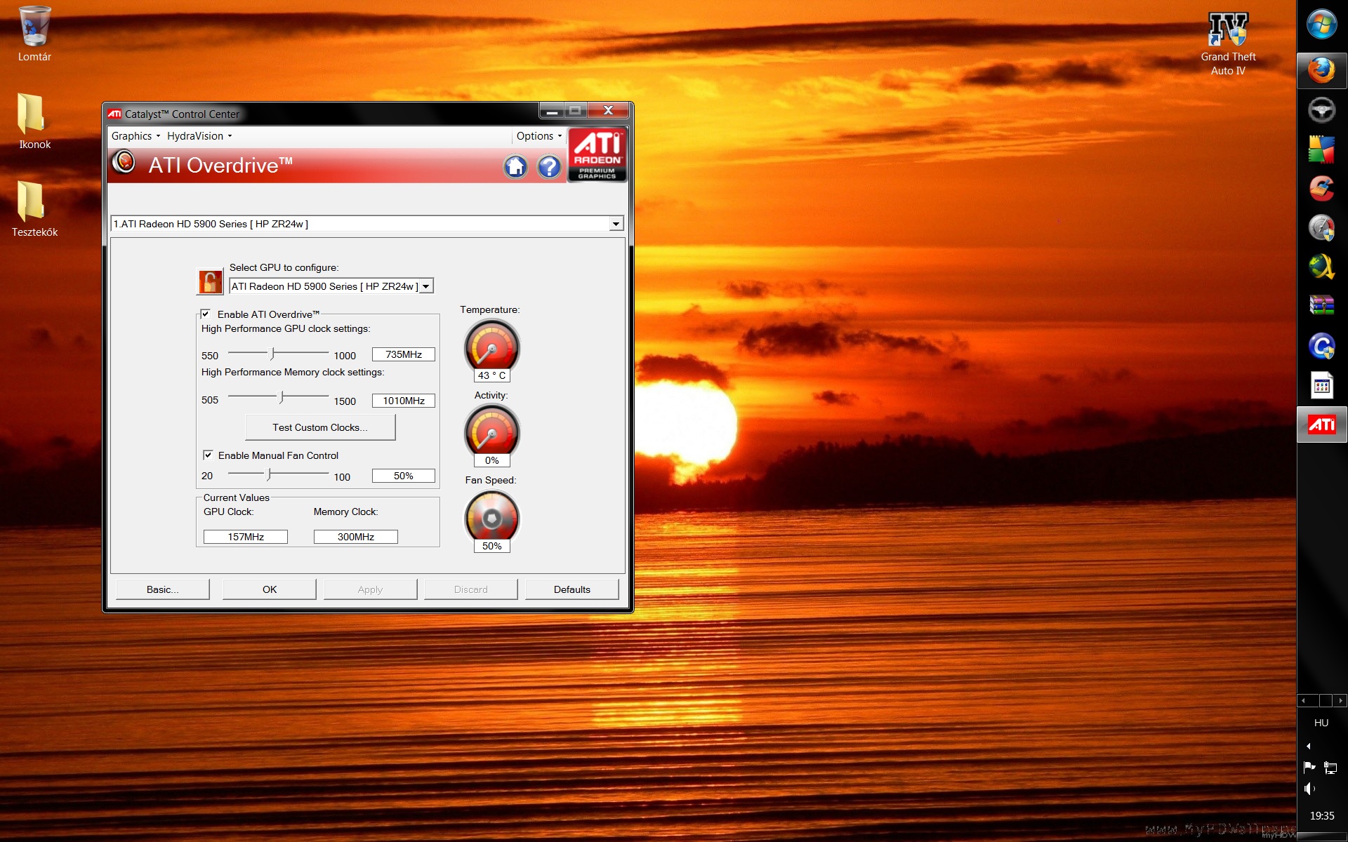This screenshot has height=842, width=1348.
Task: Show hidden tray icons arrow
Action: [1308, 746]
